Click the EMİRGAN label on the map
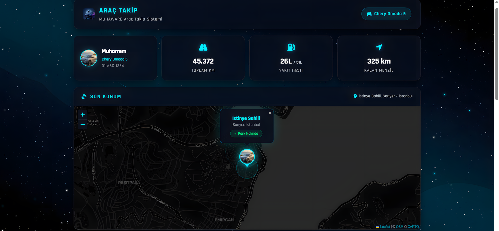499x231 pixels. click(224, 220)
